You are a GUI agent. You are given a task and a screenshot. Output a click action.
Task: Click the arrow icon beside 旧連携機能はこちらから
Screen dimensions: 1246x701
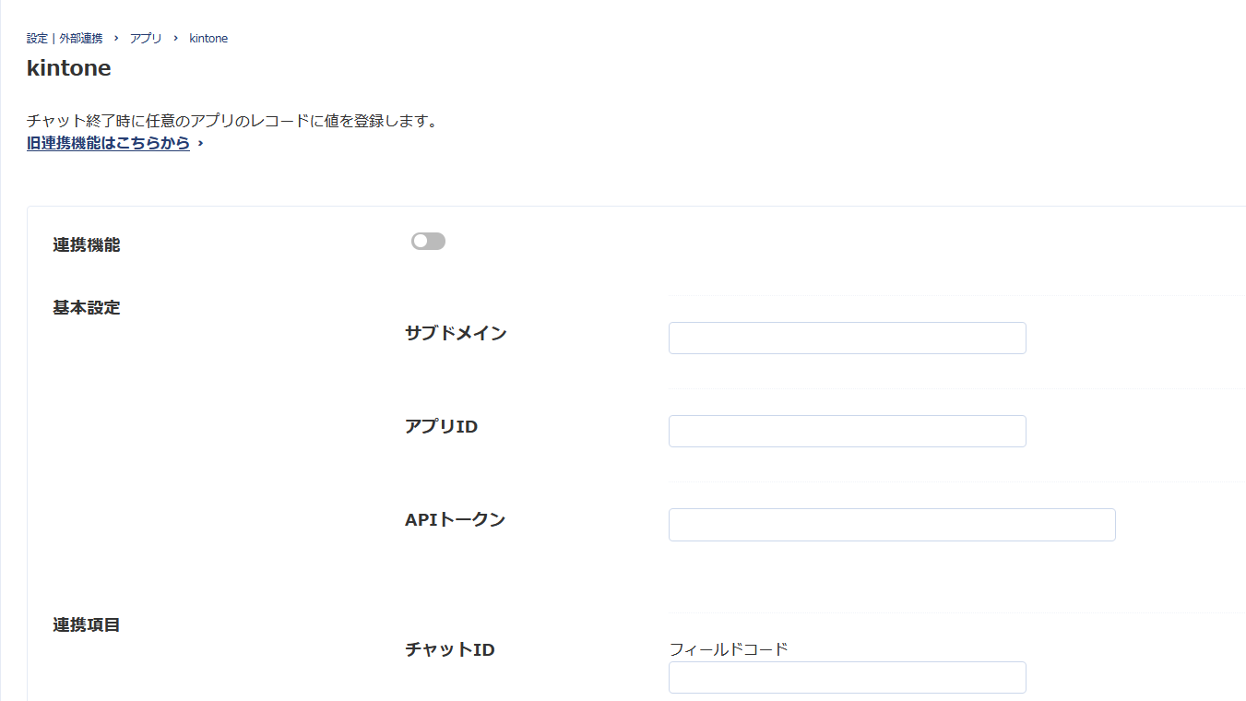(x=200, y=144)
